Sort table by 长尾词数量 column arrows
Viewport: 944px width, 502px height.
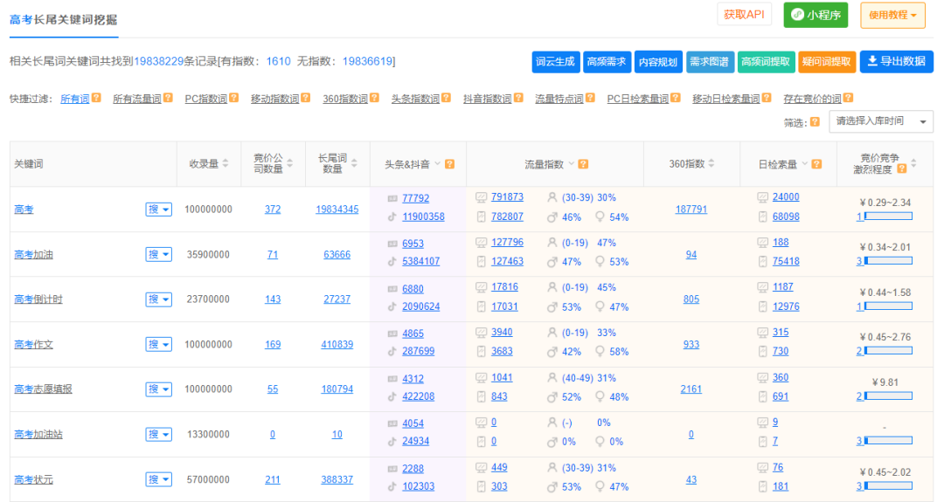tap(354, 163)
